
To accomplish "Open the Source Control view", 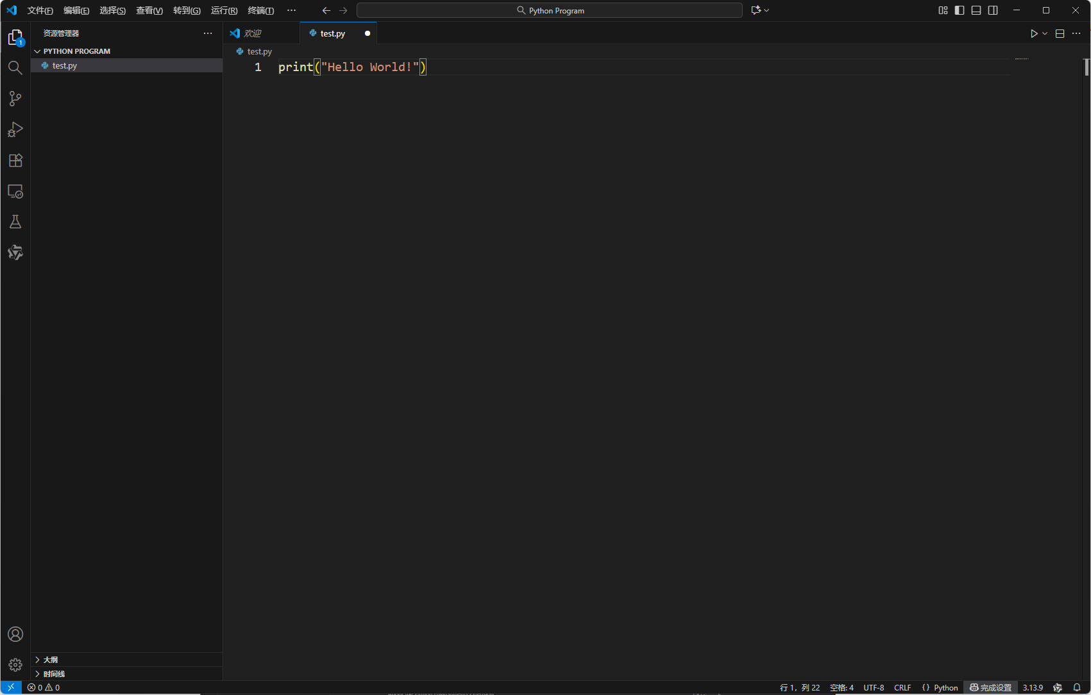I will [15, 99].
